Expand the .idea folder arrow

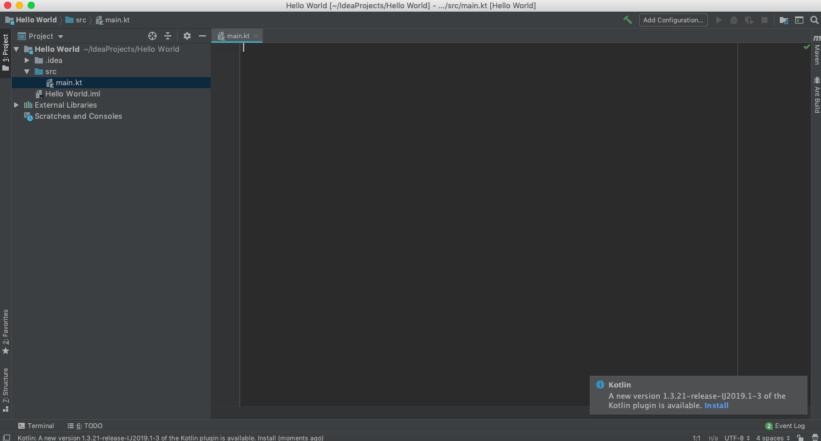click(27, 61)
